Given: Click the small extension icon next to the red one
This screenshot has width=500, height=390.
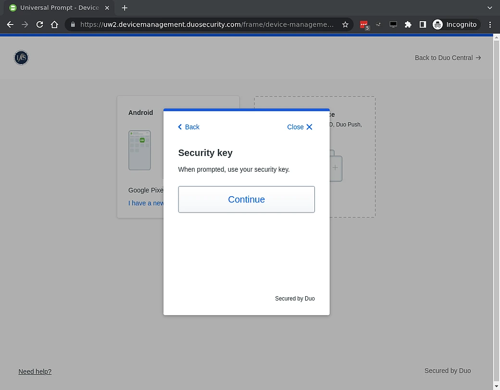Looking at the screenshot, I should [378, 25].
